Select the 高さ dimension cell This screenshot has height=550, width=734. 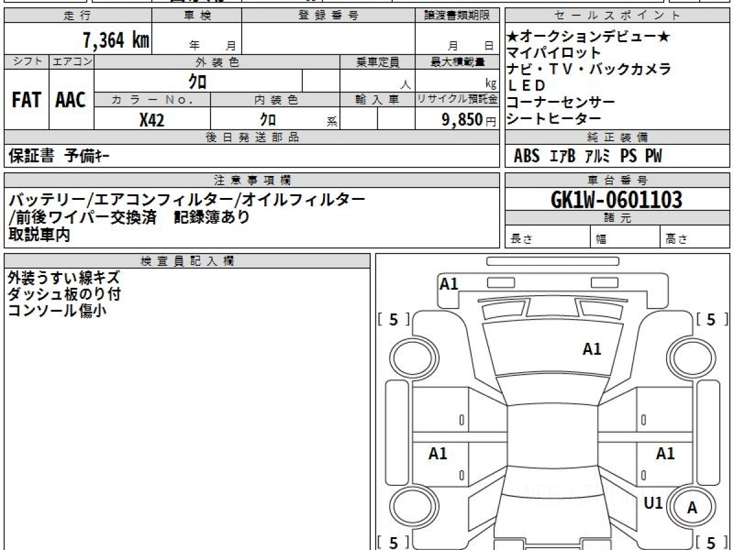tap(695, 237)
